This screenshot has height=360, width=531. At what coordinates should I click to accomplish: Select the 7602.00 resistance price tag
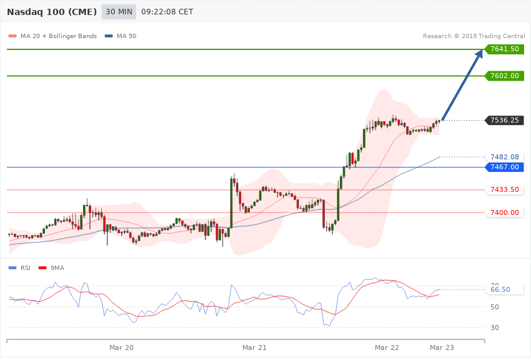click(505, 76)
